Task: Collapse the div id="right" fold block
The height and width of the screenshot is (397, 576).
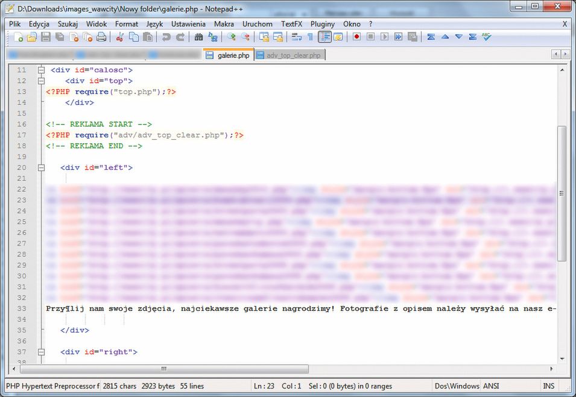Action: (42, 352)
